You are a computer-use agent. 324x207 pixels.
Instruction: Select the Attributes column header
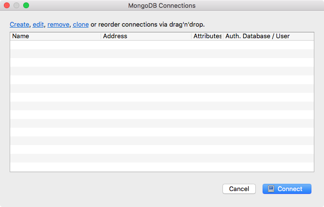click(x=207, y=36)
